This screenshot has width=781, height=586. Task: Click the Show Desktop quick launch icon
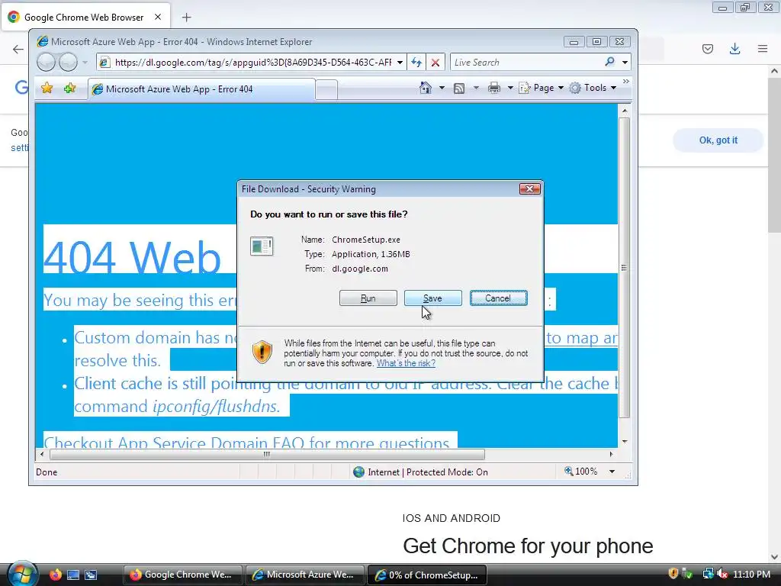72,575
